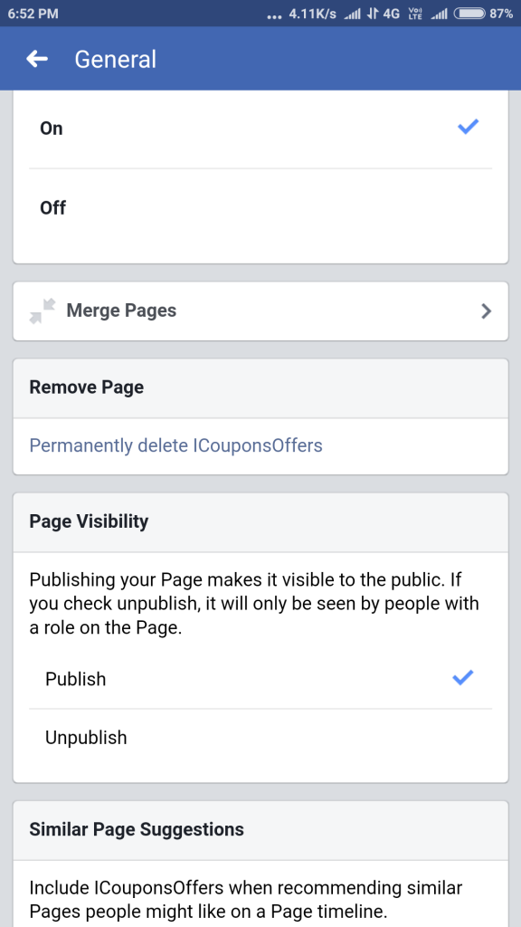Image resolution: width=521 pixels, height=927 pixels.
Task: Tap the blue checkmark next to Publish
Action: click(463, 677)
